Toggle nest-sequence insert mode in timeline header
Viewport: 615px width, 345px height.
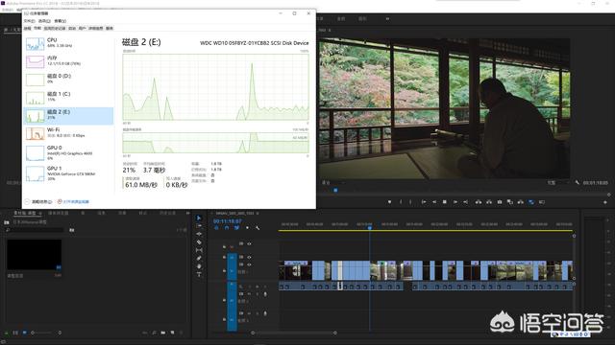pyautogui.click(x=216, y=228)
